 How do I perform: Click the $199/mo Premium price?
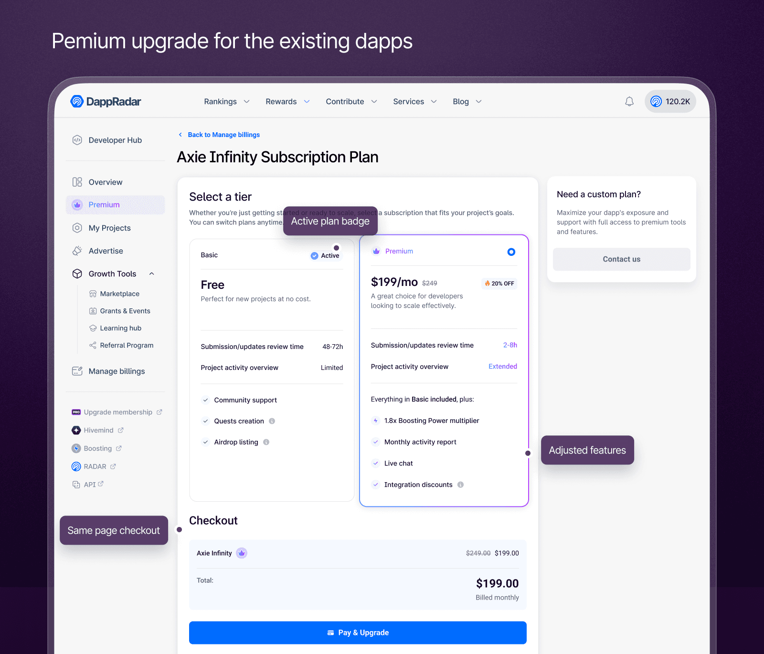point(394,282)
